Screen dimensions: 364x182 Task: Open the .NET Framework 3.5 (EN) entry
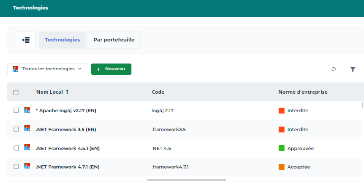(65, 129)
